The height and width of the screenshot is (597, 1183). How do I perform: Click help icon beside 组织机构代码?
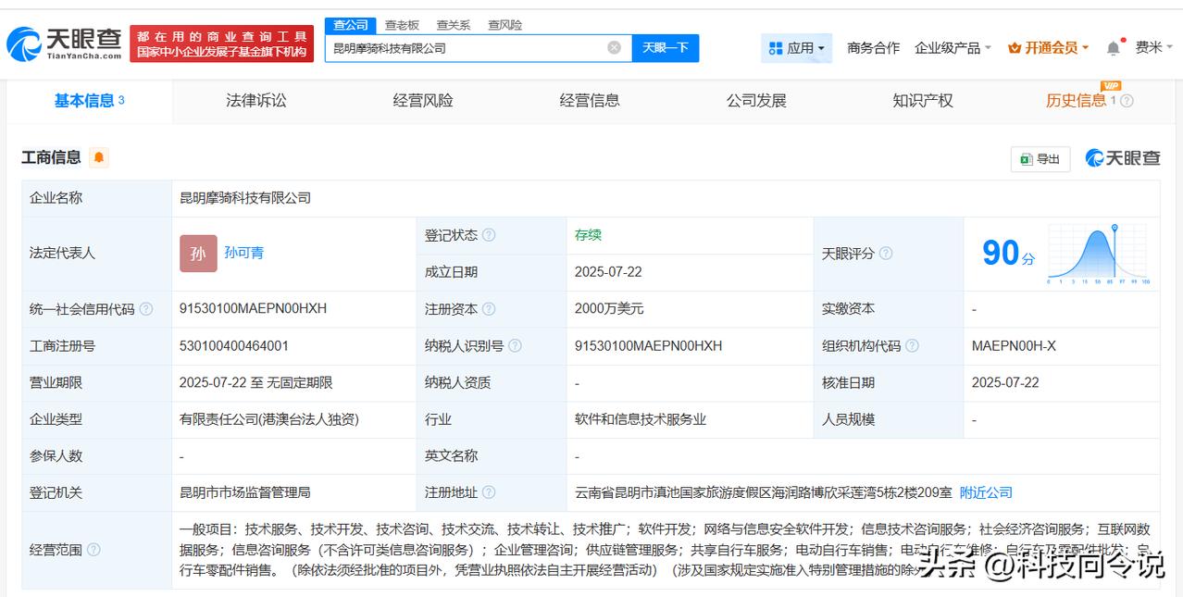click(x=912, y=346)
